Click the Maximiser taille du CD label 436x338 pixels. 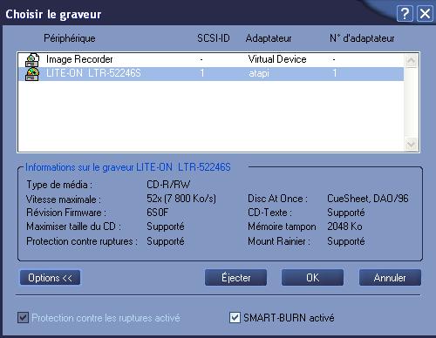coord(73,226)
